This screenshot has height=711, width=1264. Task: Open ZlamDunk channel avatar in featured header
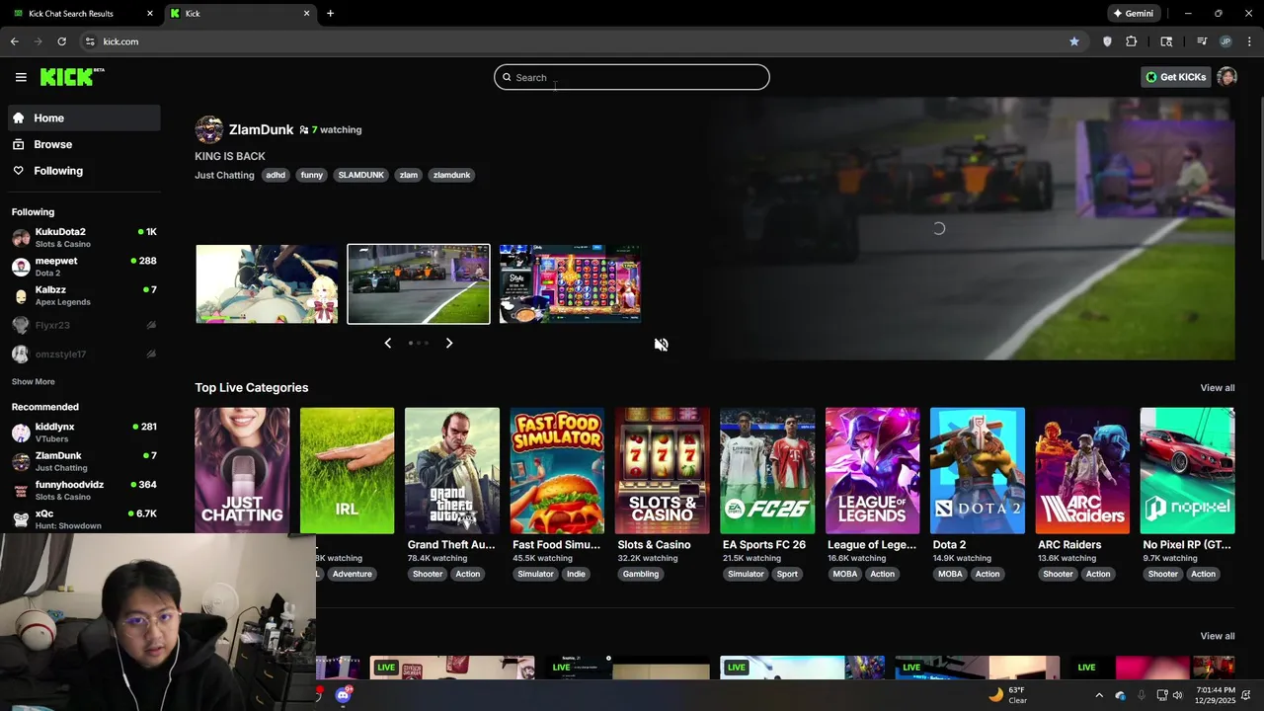[x=208, y=129]
